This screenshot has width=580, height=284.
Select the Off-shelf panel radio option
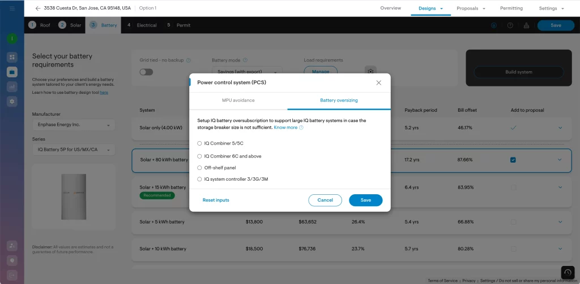(x=199, y=168)
